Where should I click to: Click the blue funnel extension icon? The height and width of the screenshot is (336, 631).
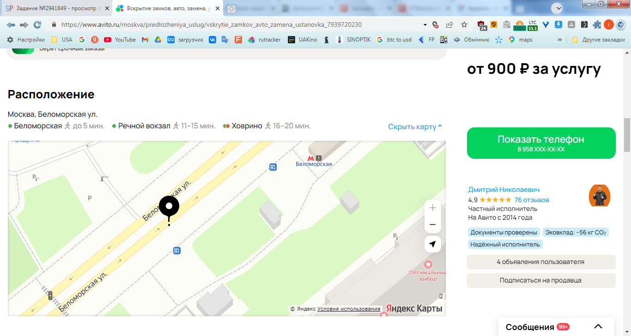tap(546, 25)
